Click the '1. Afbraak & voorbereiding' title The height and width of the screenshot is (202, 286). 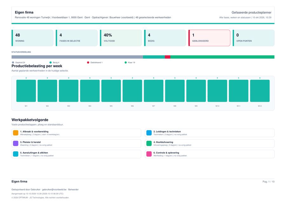[x=34, y=132]
